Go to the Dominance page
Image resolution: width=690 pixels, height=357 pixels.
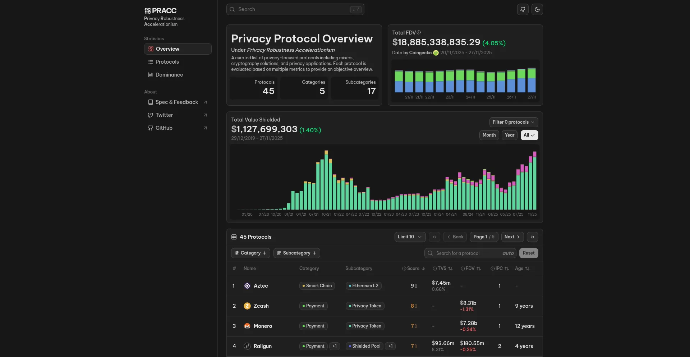pos(169,75)
